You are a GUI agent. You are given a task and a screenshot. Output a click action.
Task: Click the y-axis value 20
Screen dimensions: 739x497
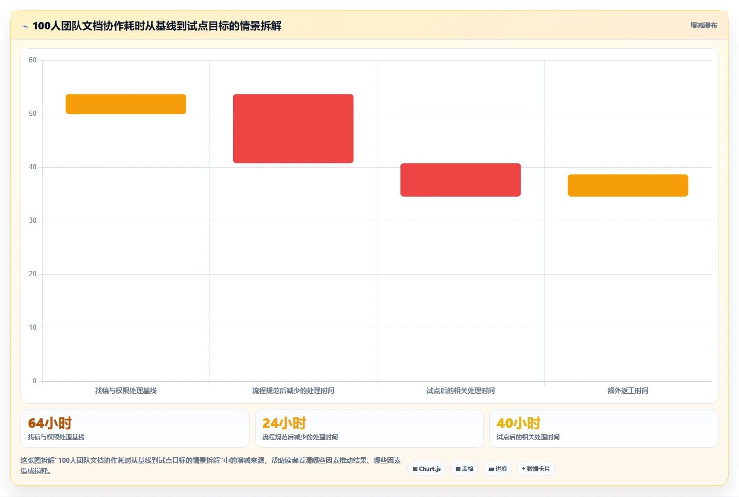(x=33, y=274)
